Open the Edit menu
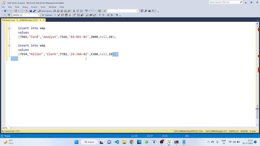This screenshot has width=260, height=146. point(10,7)
